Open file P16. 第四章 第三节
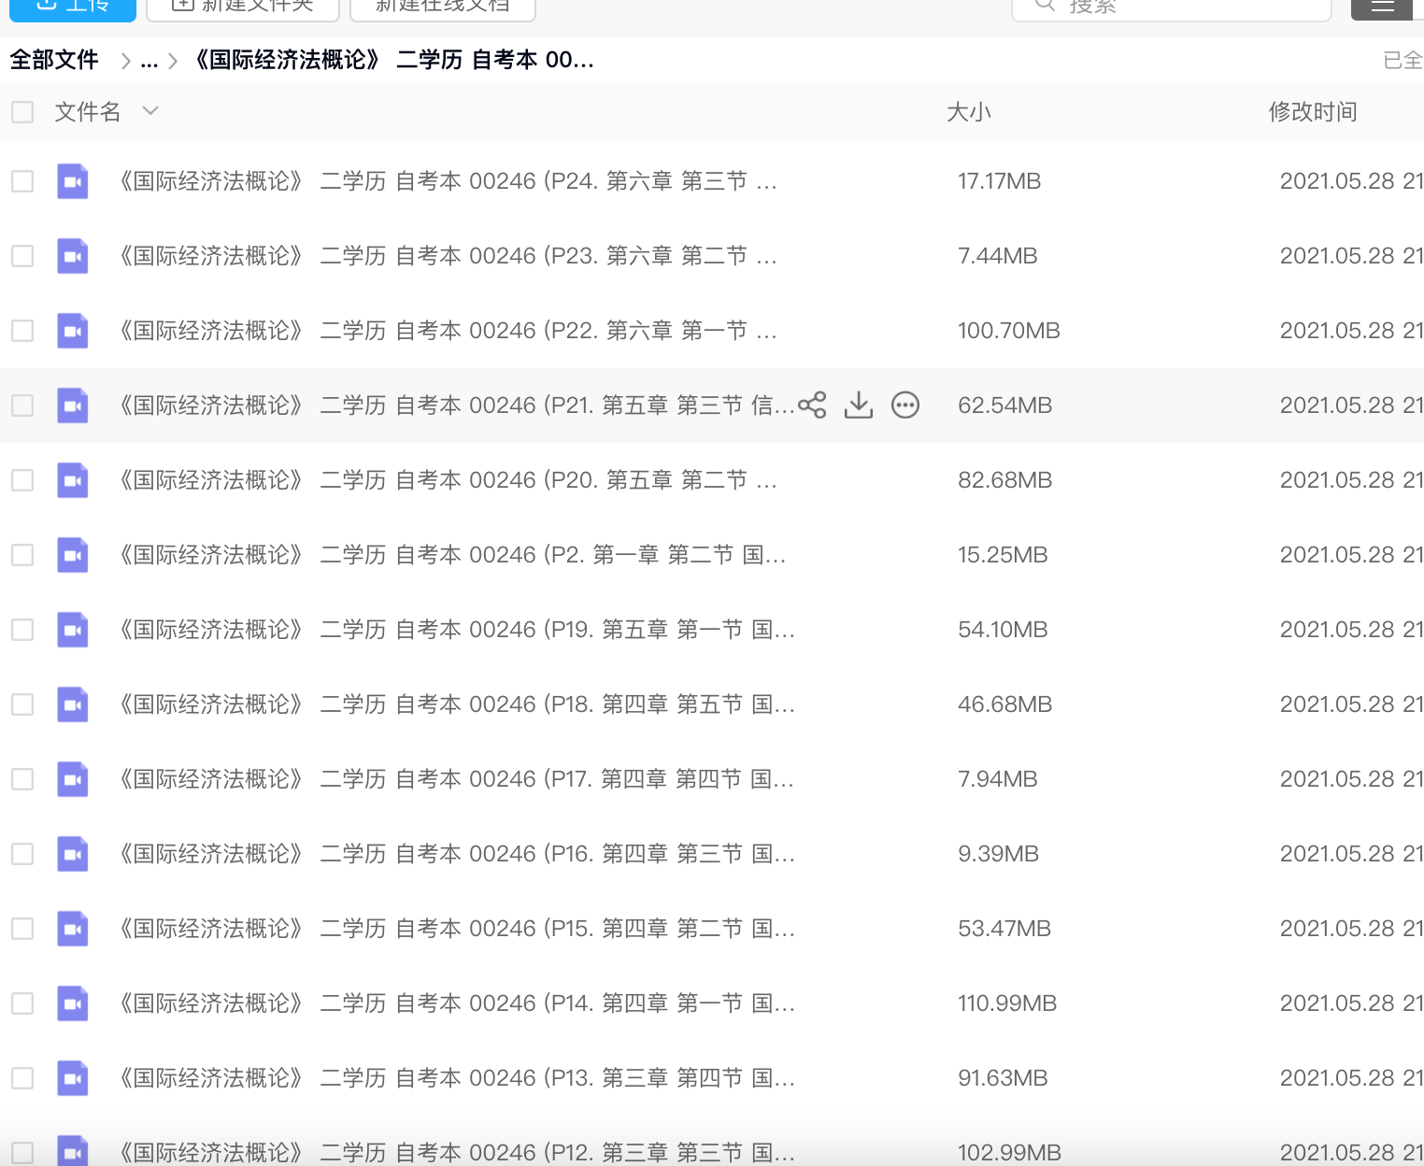This screenshot has width=1424, height=1166. pyautogui.click(x=454, y=854)
